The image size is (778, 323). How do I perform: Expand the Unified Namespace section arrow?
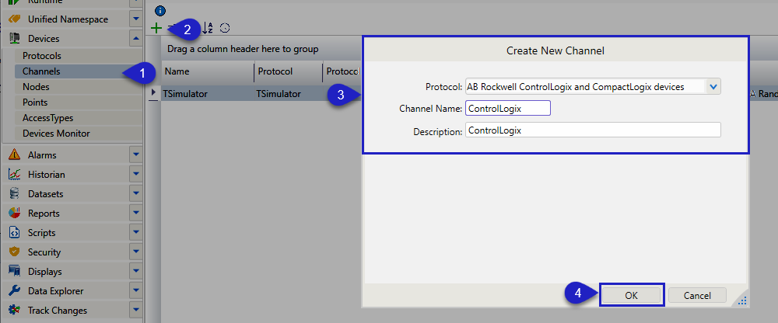pyautogui.click(x=135, y=19)
